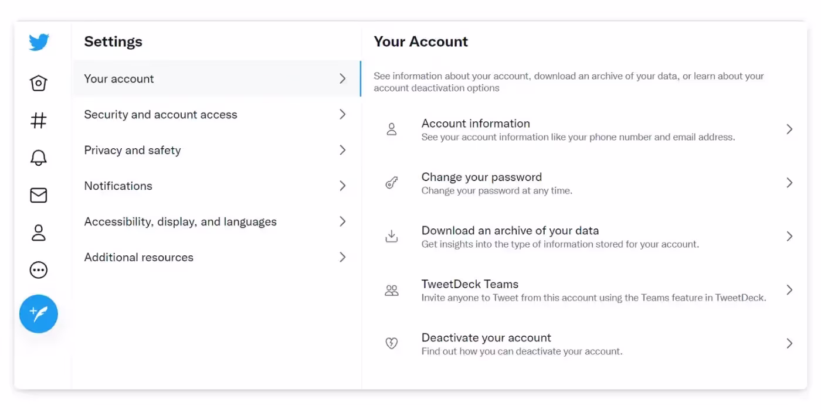Open Notifications bell icon in sidebar

point(39,158)
